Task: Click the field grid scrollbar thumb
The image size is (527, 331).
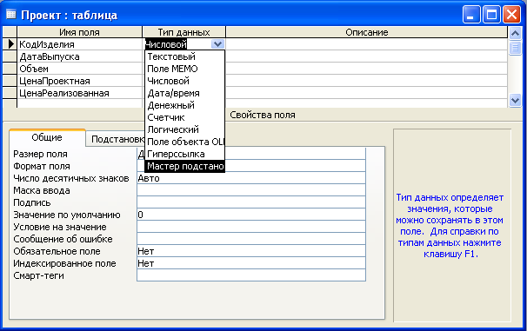Action: click(x=515, y=47)
